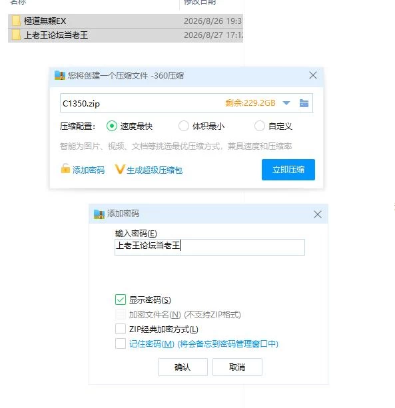Confirm password with 确认 button
This screenshot has width=395, height=408.
click(183, 367)
